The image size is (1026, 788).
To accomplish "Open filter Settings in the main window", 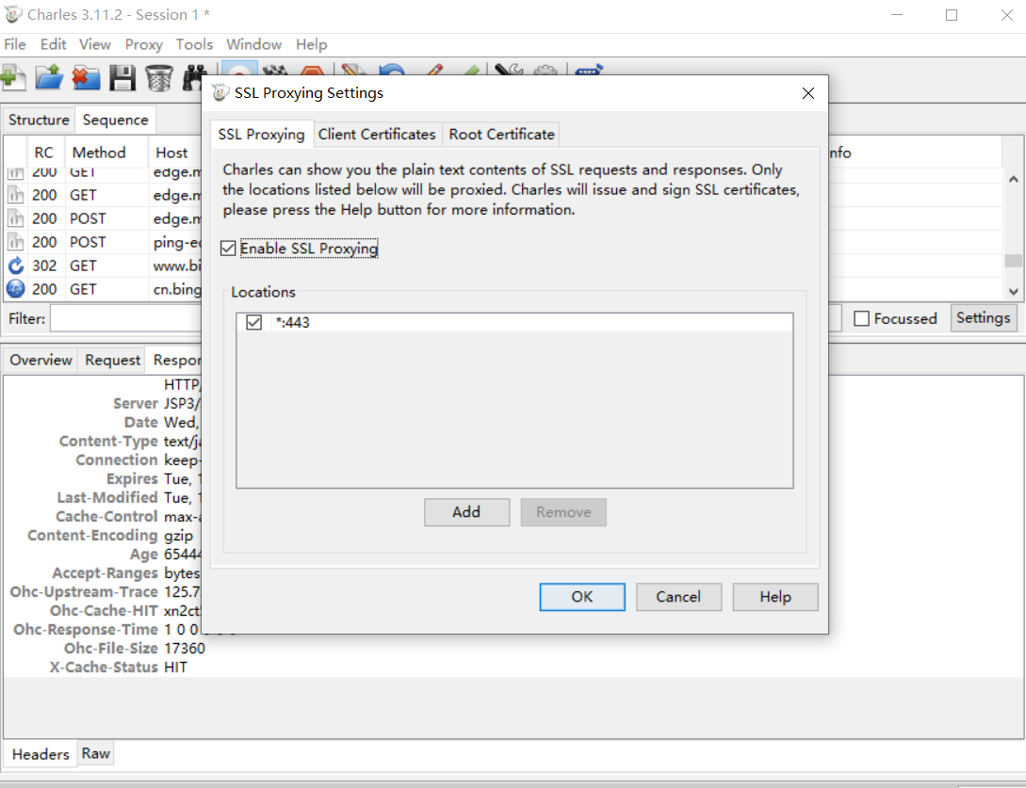I will pos(983,318).
